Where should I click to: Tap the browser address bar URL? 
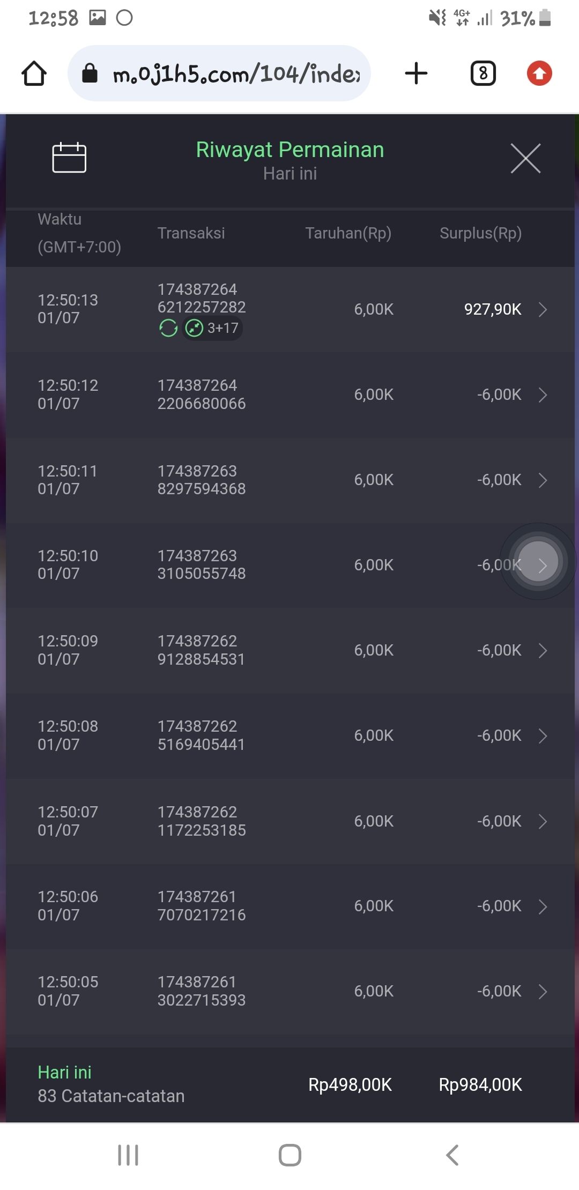coord(236,73)
